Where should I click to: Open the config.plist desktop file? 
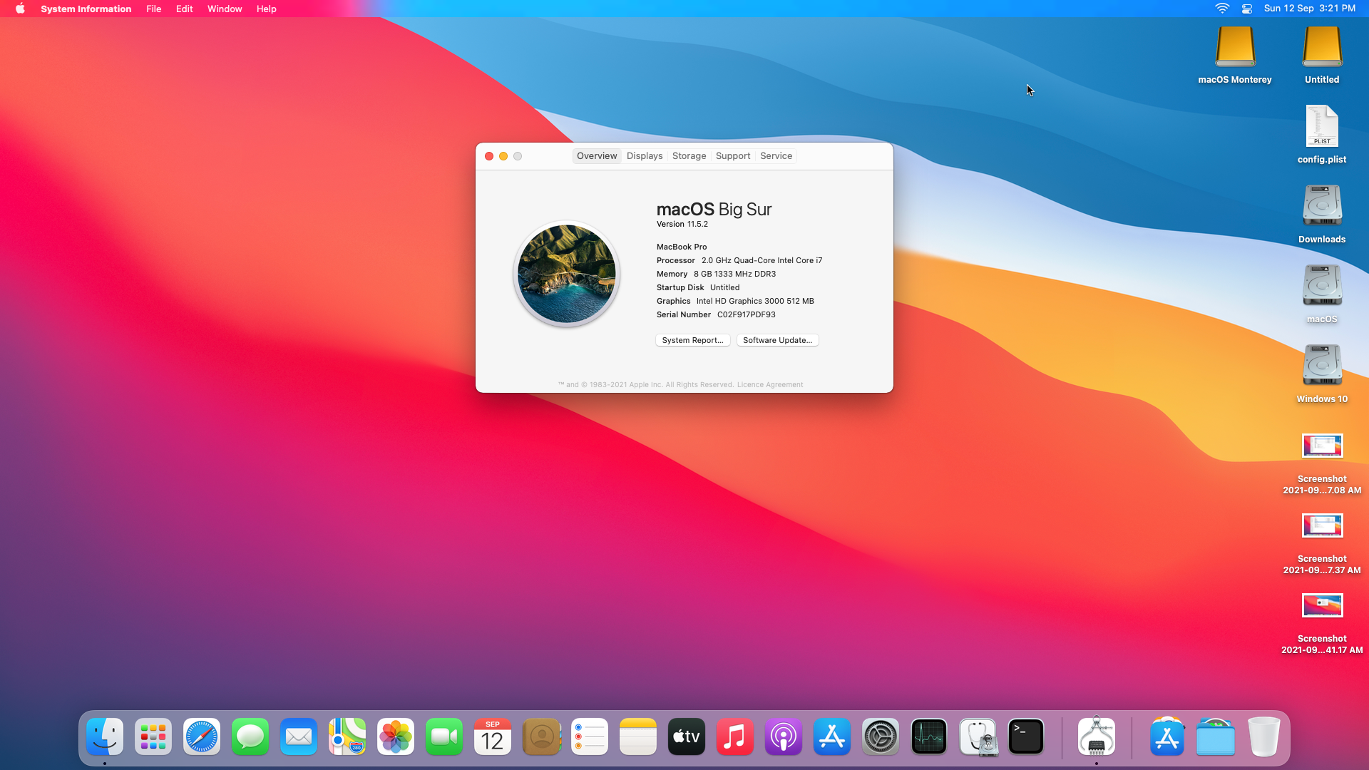click(x=1322, y=127)
